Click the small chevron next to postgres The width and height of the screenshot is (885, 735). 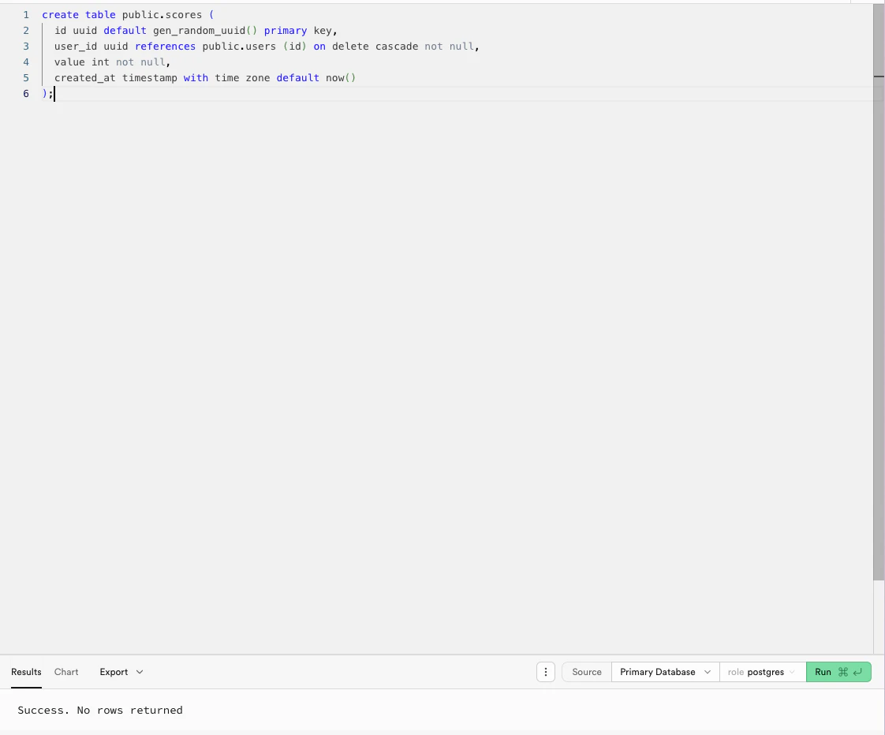pyautogui.click(x=792, y=672)
